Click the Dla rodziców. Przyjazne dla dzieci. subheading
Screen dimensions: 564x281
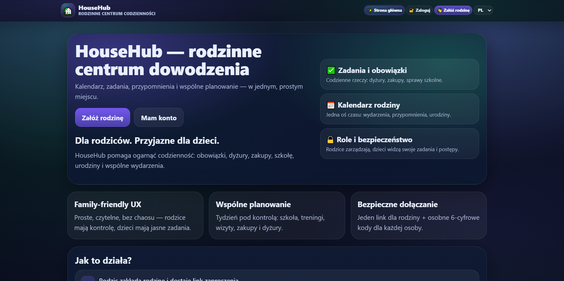coord(147,141)
